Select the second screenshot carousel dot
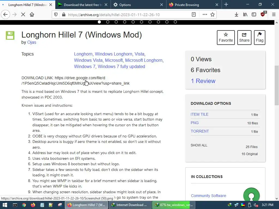This screenshot has height=209, width=279. click(x=108, y=22)
